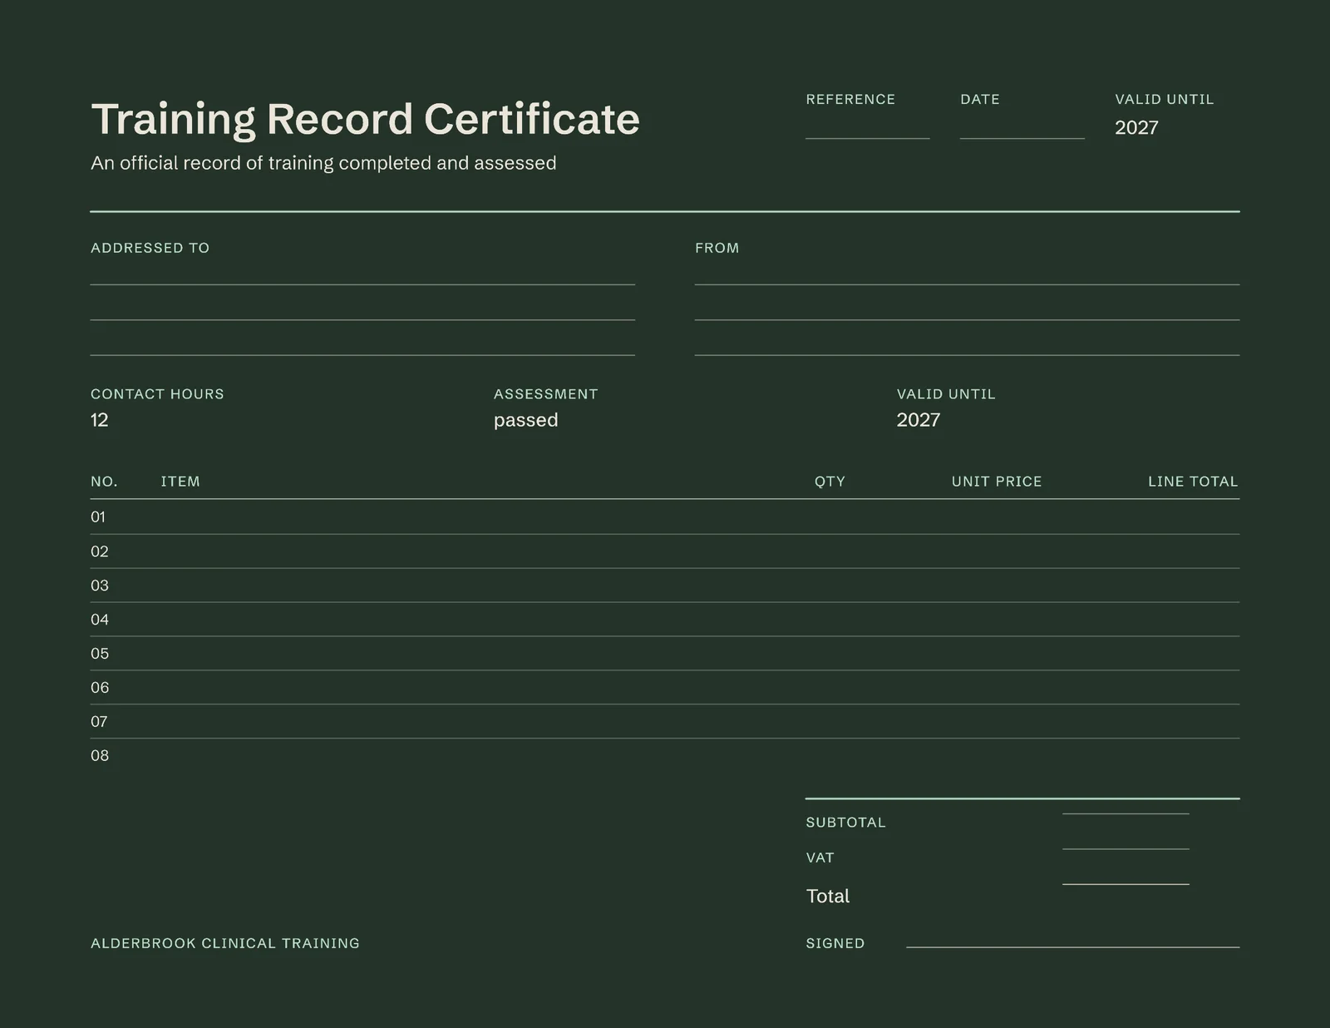The height and width of the screenshot is (1028, 1330).
Task: Click 'ALDERBROOK CLINICAL TRAINING' footer text
Action: pos(225,943)
